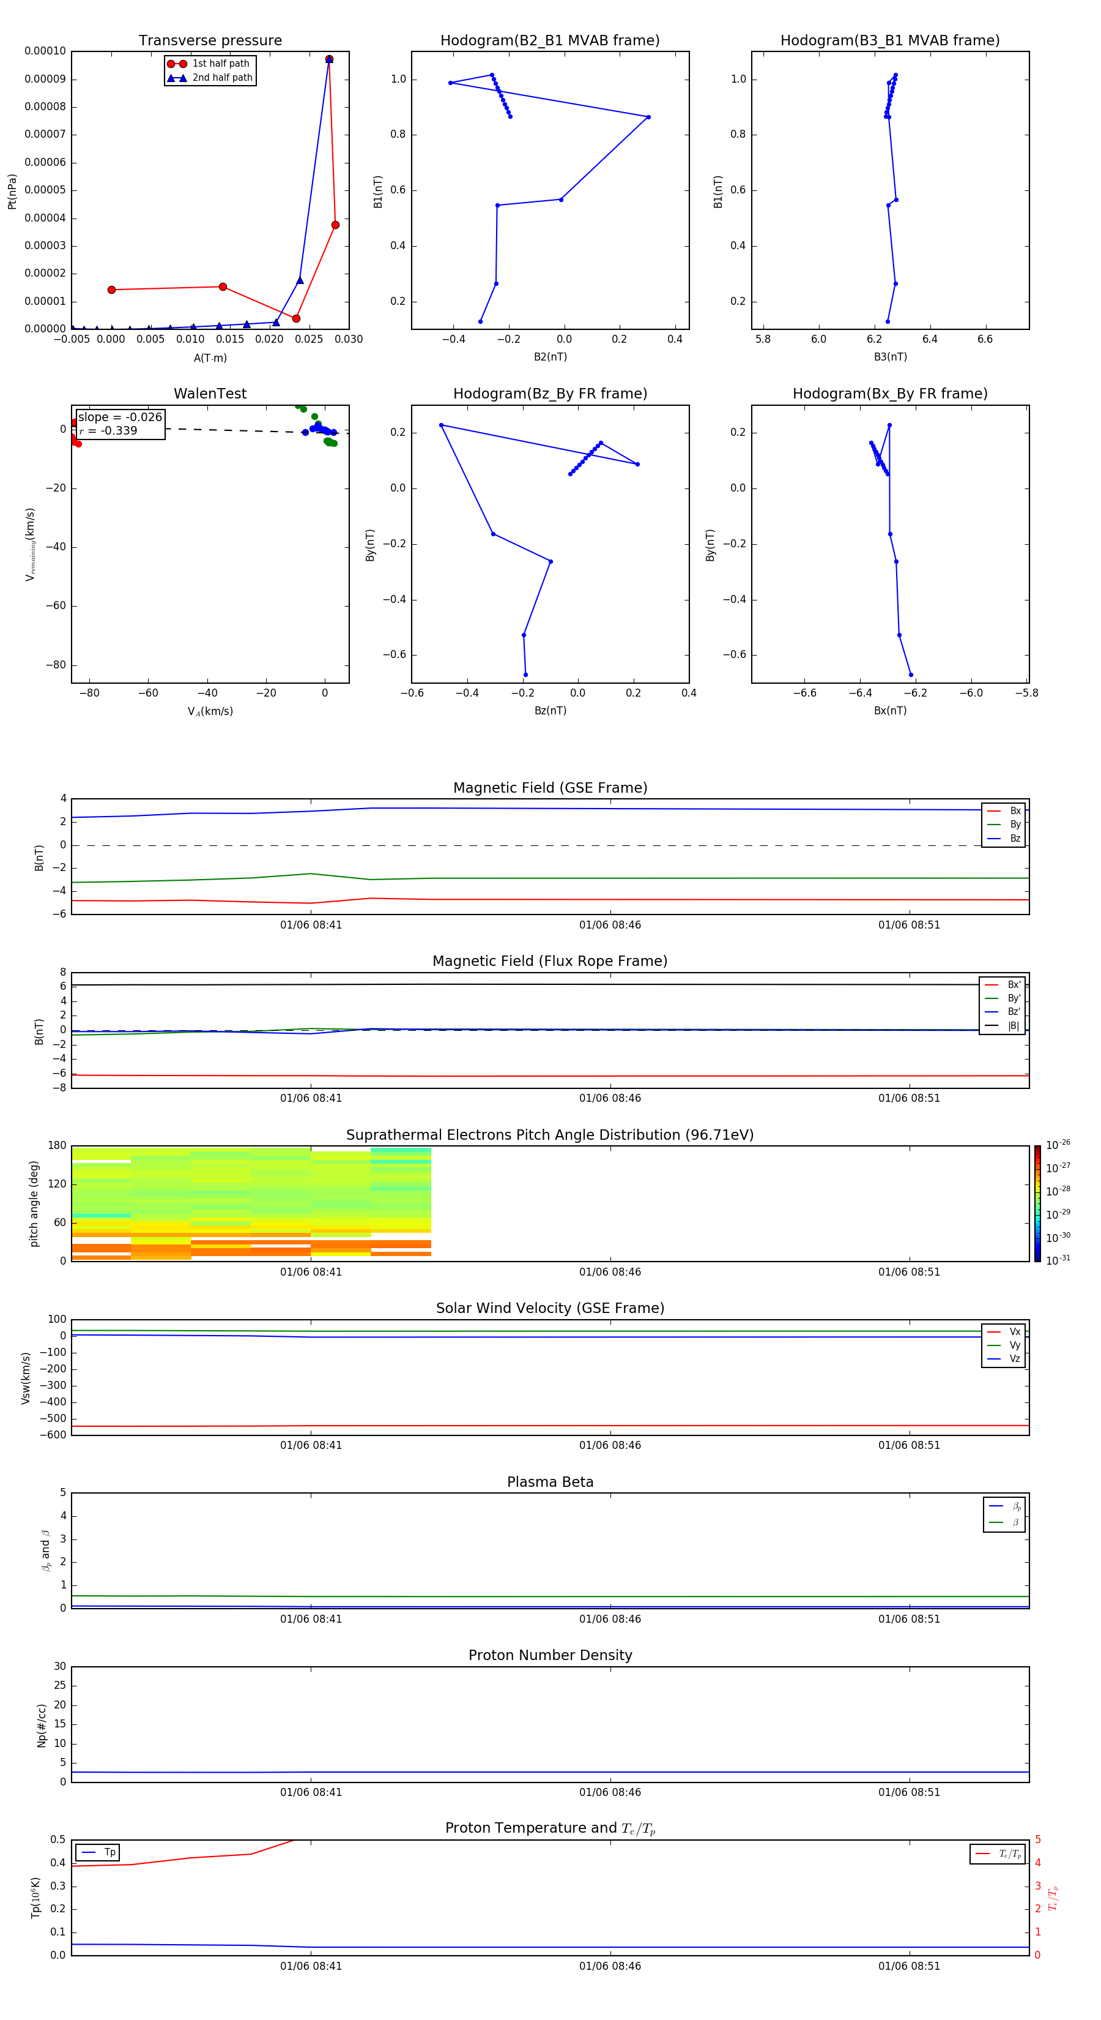Screen dimensions: 1101x2020
Task: Click the 'pitch angle (deg)' axis label
Action: (x=34, y=1203)
